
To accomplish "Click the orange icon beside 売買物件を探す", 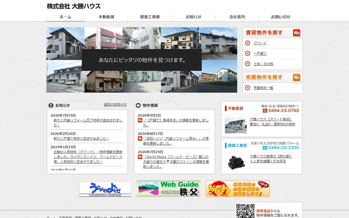I will click(x=297, y=78).
